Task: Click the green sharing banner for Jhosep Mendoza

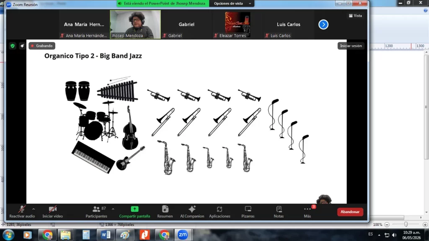Action: [163, 3]
